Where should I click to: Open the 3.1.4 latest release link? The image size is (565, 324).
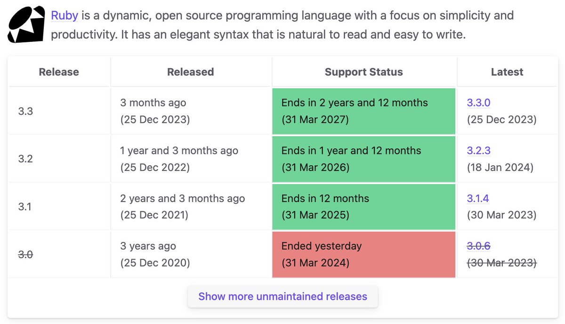pos(478,198)
